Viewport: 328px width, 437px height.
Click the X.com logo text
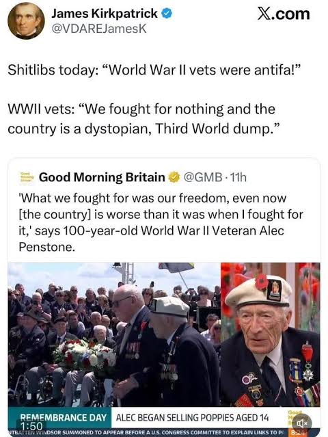[x=284, y=14]
